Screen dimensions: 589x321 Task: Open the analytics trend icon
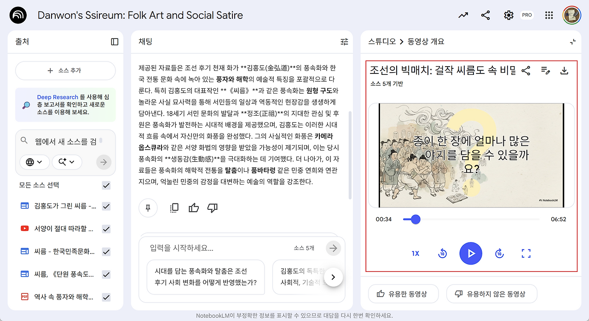tap(463, 15)
